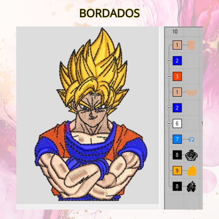The width and height of the screenshot is (219, 219).
Task: Select the first black color 8 swatch
Action: [177, 155]
